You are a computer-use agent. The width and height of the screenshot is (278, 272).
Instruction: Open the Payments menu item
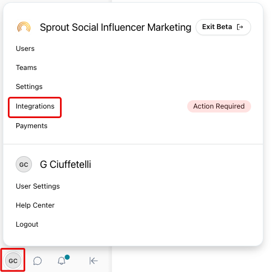click(31, 126)
